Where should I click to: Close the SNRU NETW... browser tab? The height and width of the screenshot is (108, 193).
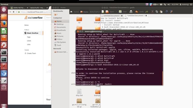pyautogui.click(x=27, y=8)
